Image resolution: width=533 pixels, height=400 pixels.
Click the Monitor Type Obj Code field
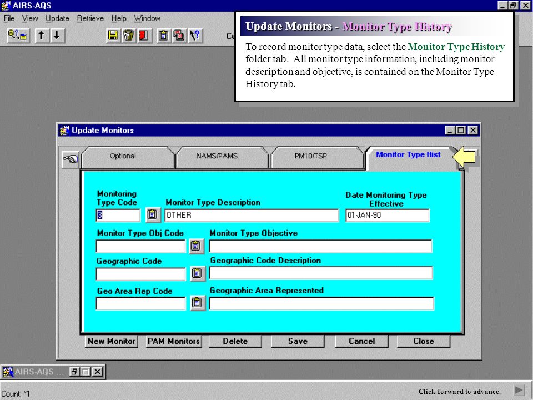click(x=140, y=246)
